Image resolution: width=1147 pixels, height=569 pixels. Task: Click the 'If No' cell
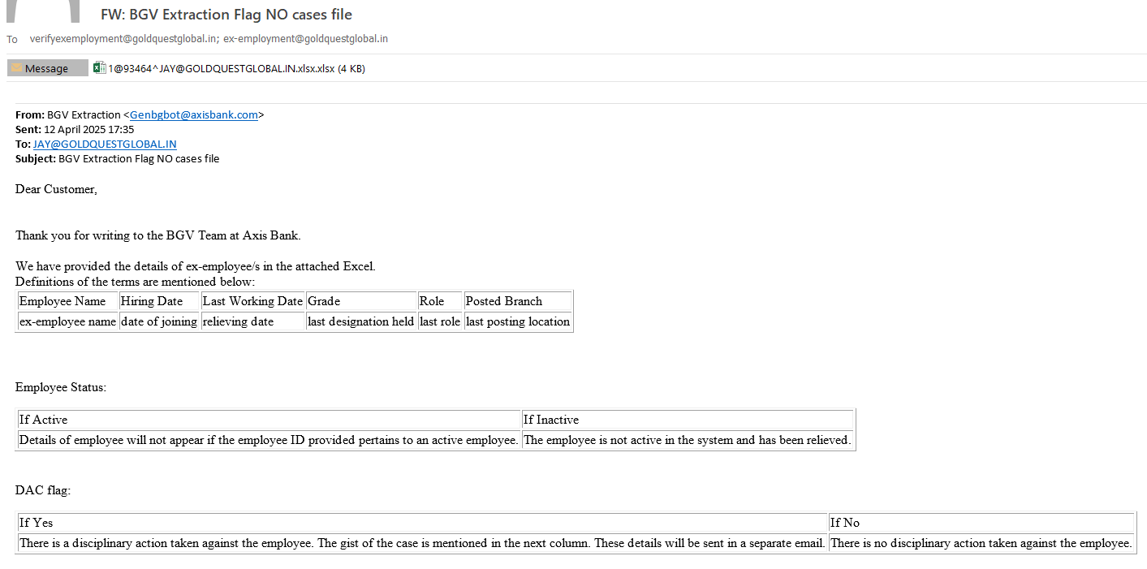pyautogui.click(x=981, y=523)
